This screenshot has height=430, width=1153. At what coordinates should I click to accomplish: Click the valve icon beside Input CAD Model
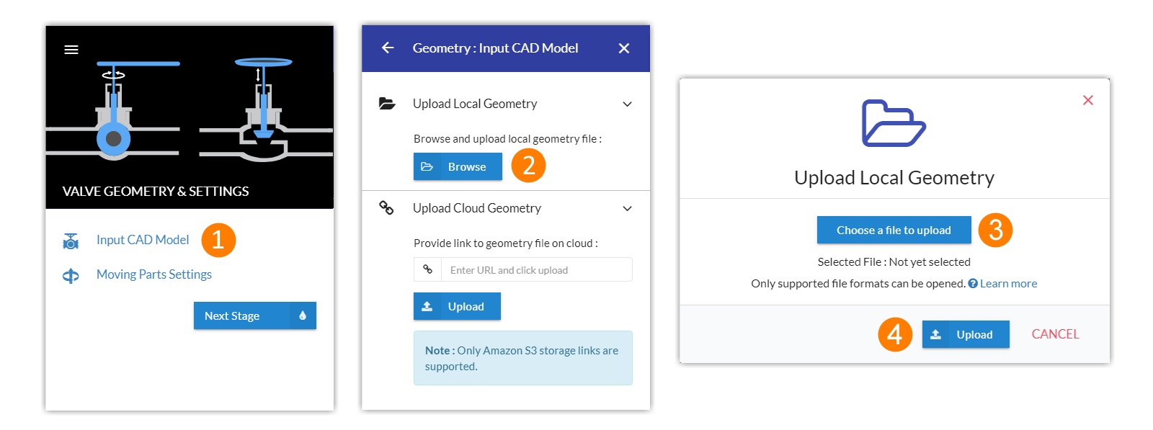(71, 241)
